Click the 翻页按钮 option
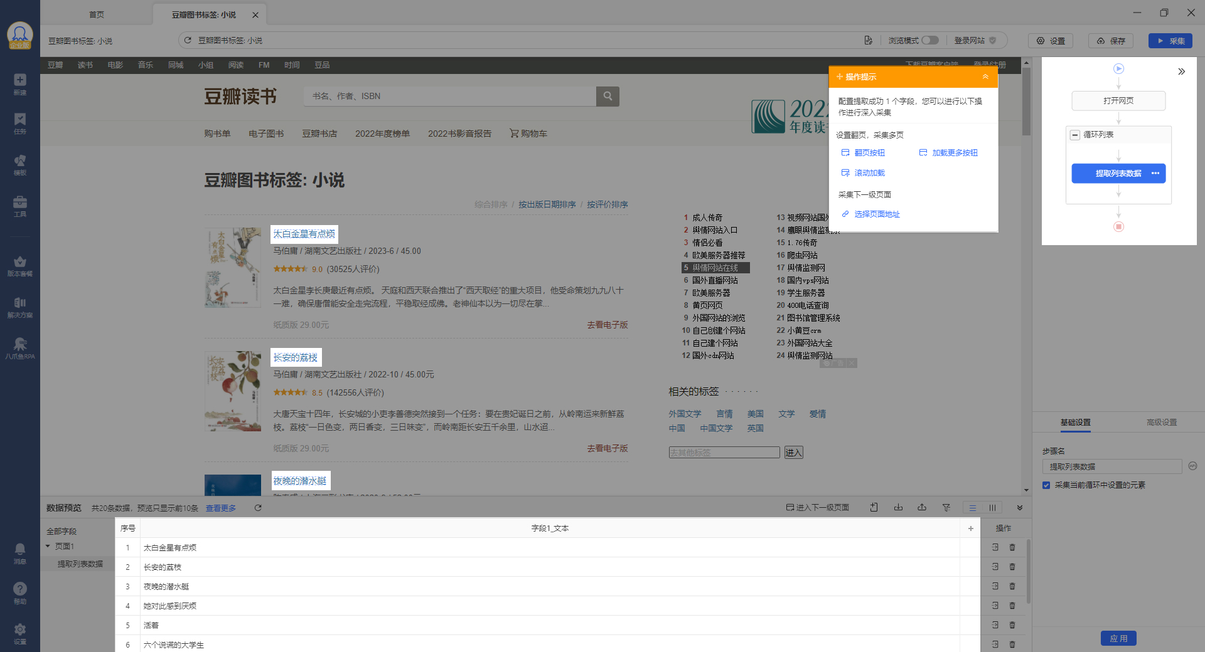Screen dimensions: 1205x652 coord(863,153)
